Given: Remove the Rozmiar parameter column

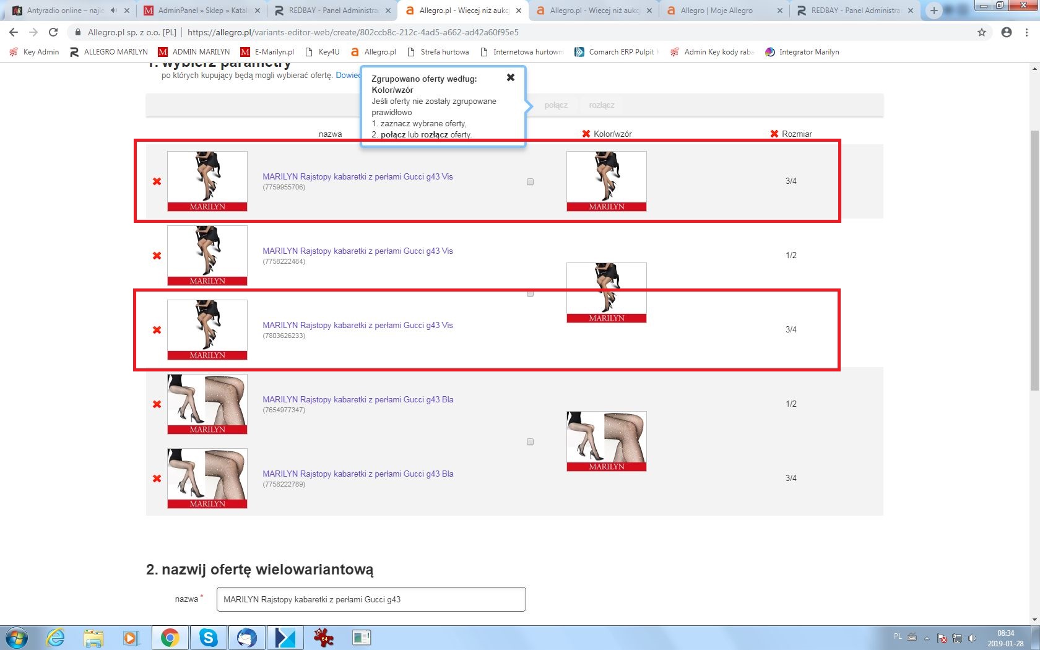Looking at the screenshot, I should pyautogui.click(x=774, y=134).
